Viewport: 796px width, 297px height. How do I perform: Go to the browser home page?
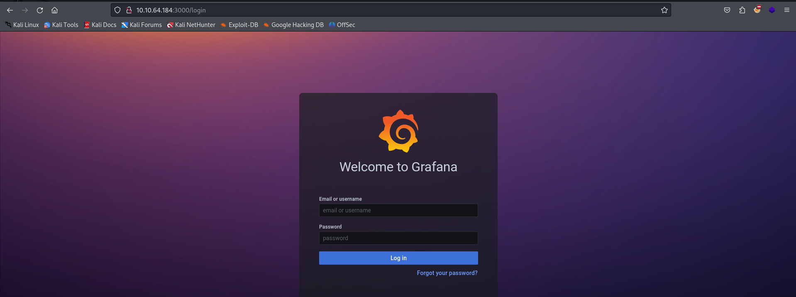[x=54, y=10]
